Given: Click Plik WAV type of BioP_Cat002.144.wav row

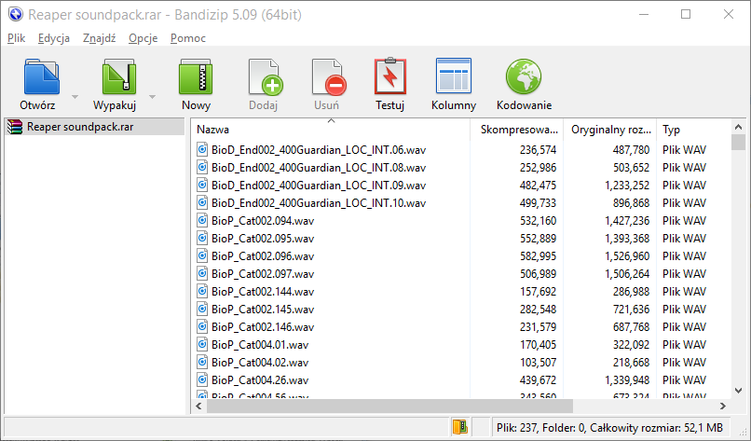Looking at the screenshot, I should (x=684, y=292).
